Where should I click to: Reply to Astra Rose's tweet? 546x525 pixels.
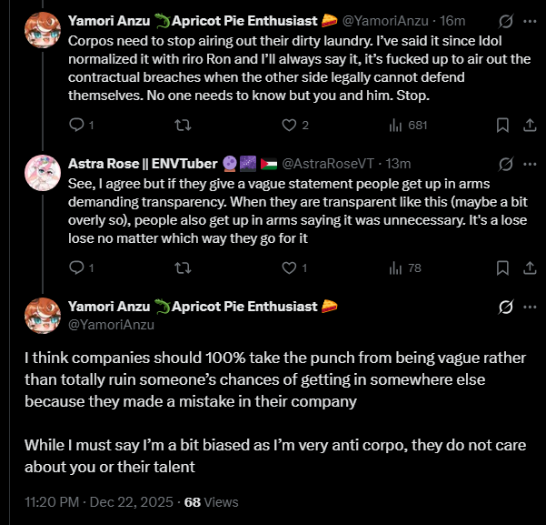pos(76,268)
